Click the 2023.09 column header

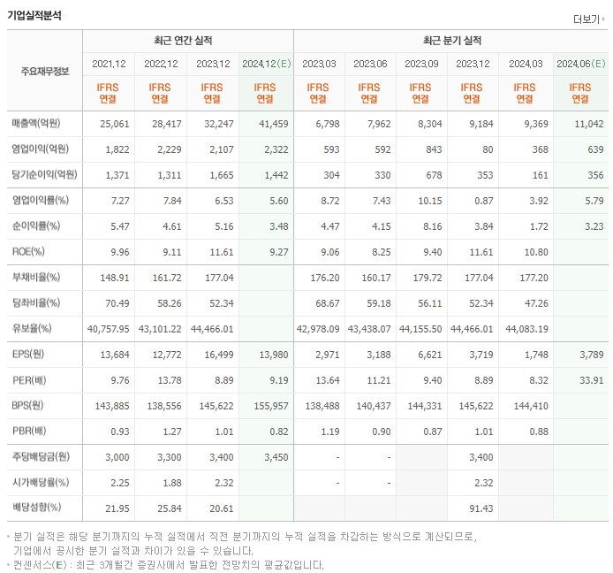pyautogui.click(x=421, y=64)
